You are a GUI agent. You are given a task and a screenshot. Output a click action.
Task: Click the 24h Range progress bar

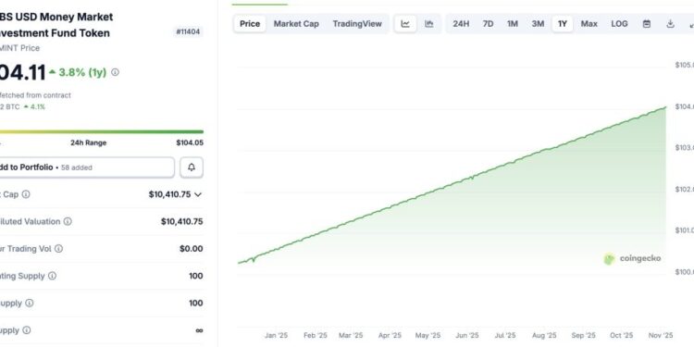click(x=102, y=131)
